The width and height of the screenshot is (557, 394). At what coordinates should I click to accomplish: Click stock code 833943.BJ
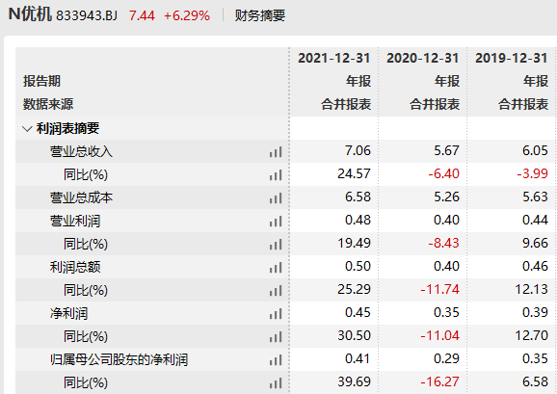(87, 16)
